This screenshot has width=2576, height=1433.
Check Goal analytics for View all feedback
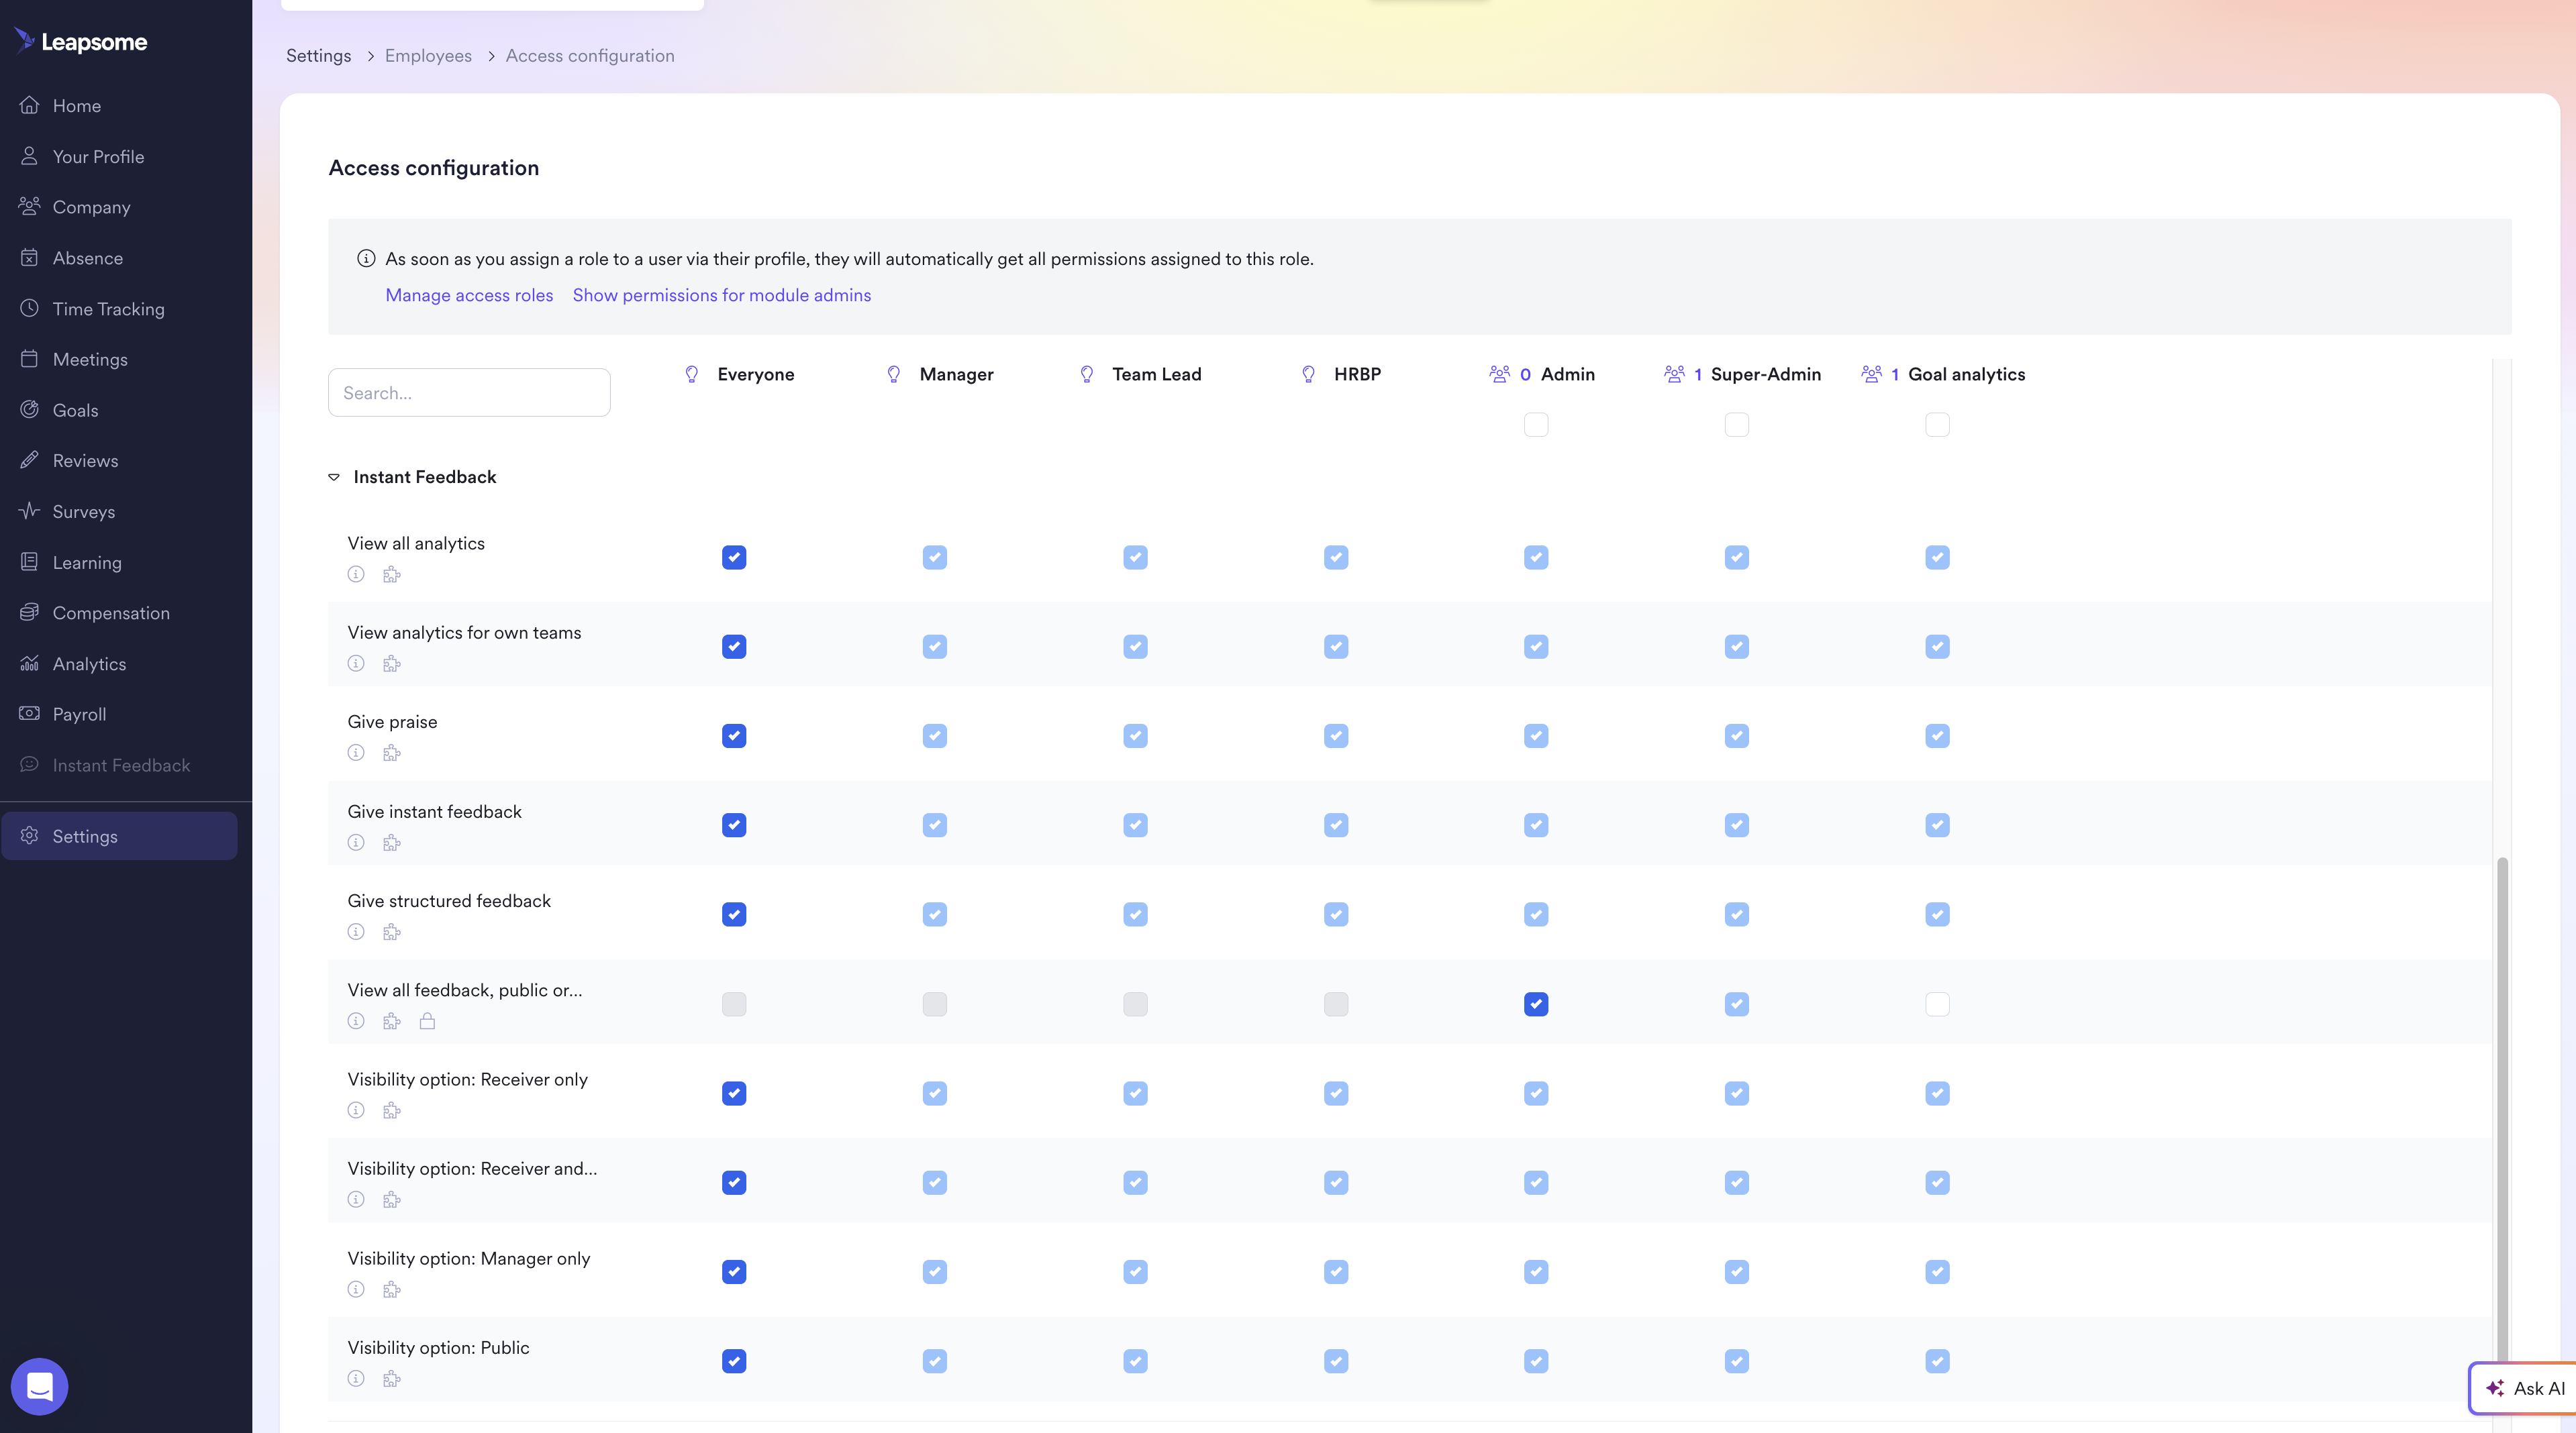[1937, 1004]
